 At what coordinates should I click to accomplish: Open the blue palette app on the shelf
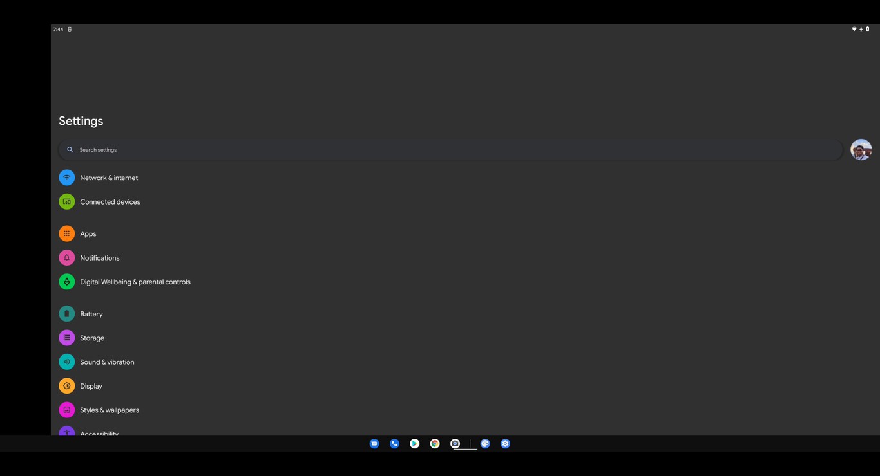[x=485, y=443]
